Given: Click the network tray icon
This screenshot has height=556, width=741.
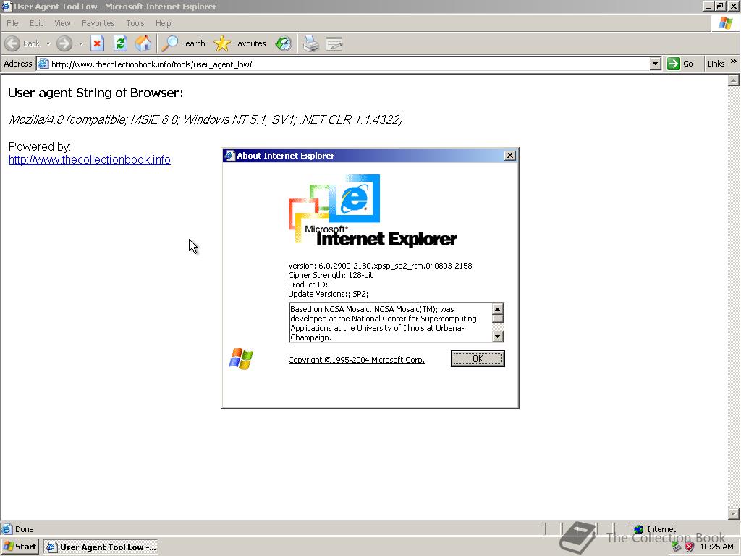Looking at the screenshot, I should click(x=676, y=547).
